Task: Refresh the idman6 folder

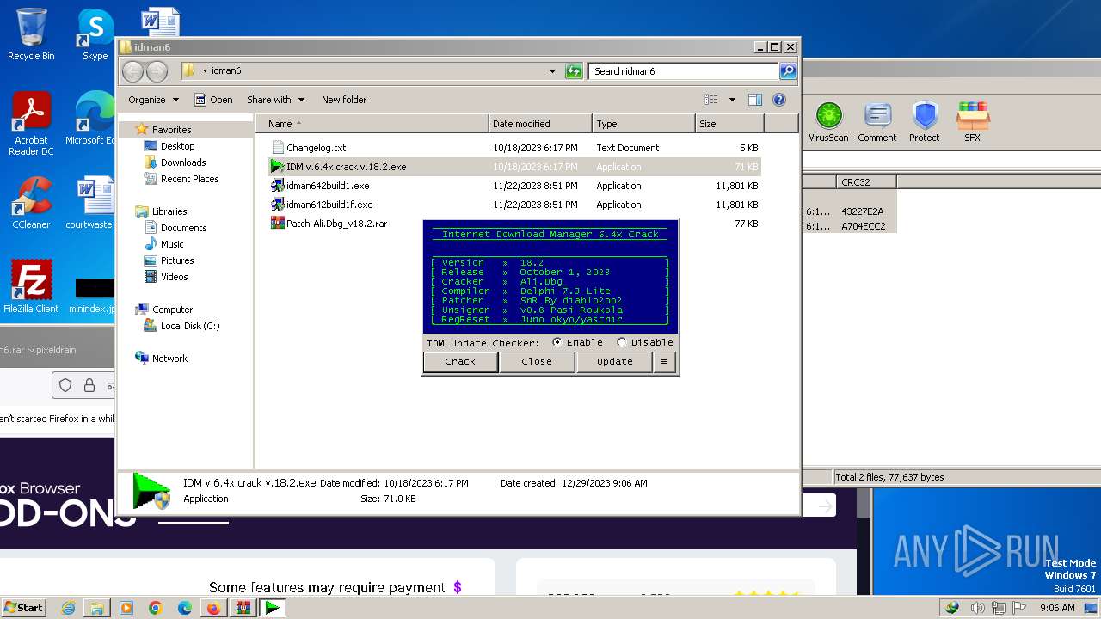Action: (x=574, y=71)
